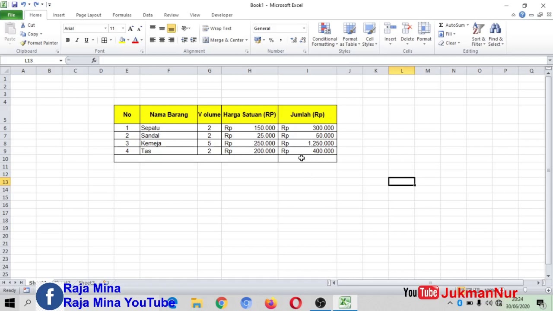553x311 pixels.
Task: Center text horizontally
Action: pos(162,40)
